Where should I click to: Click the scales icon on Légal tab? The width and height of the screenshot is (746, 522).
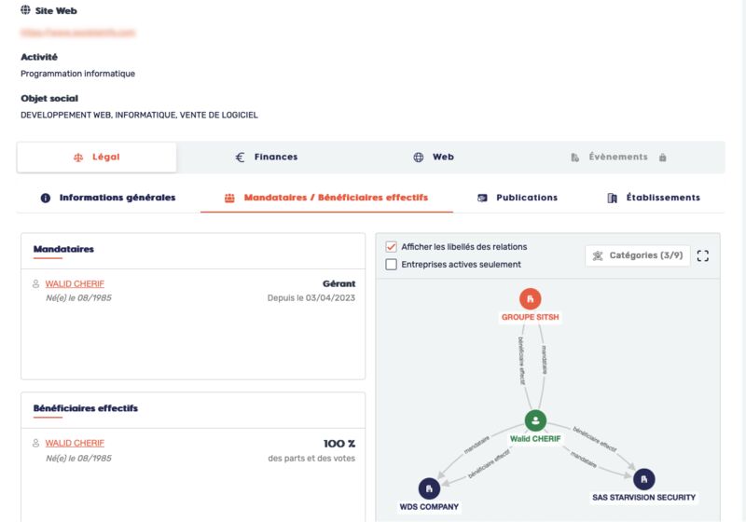pyautogui.click(x=78, y=158)
